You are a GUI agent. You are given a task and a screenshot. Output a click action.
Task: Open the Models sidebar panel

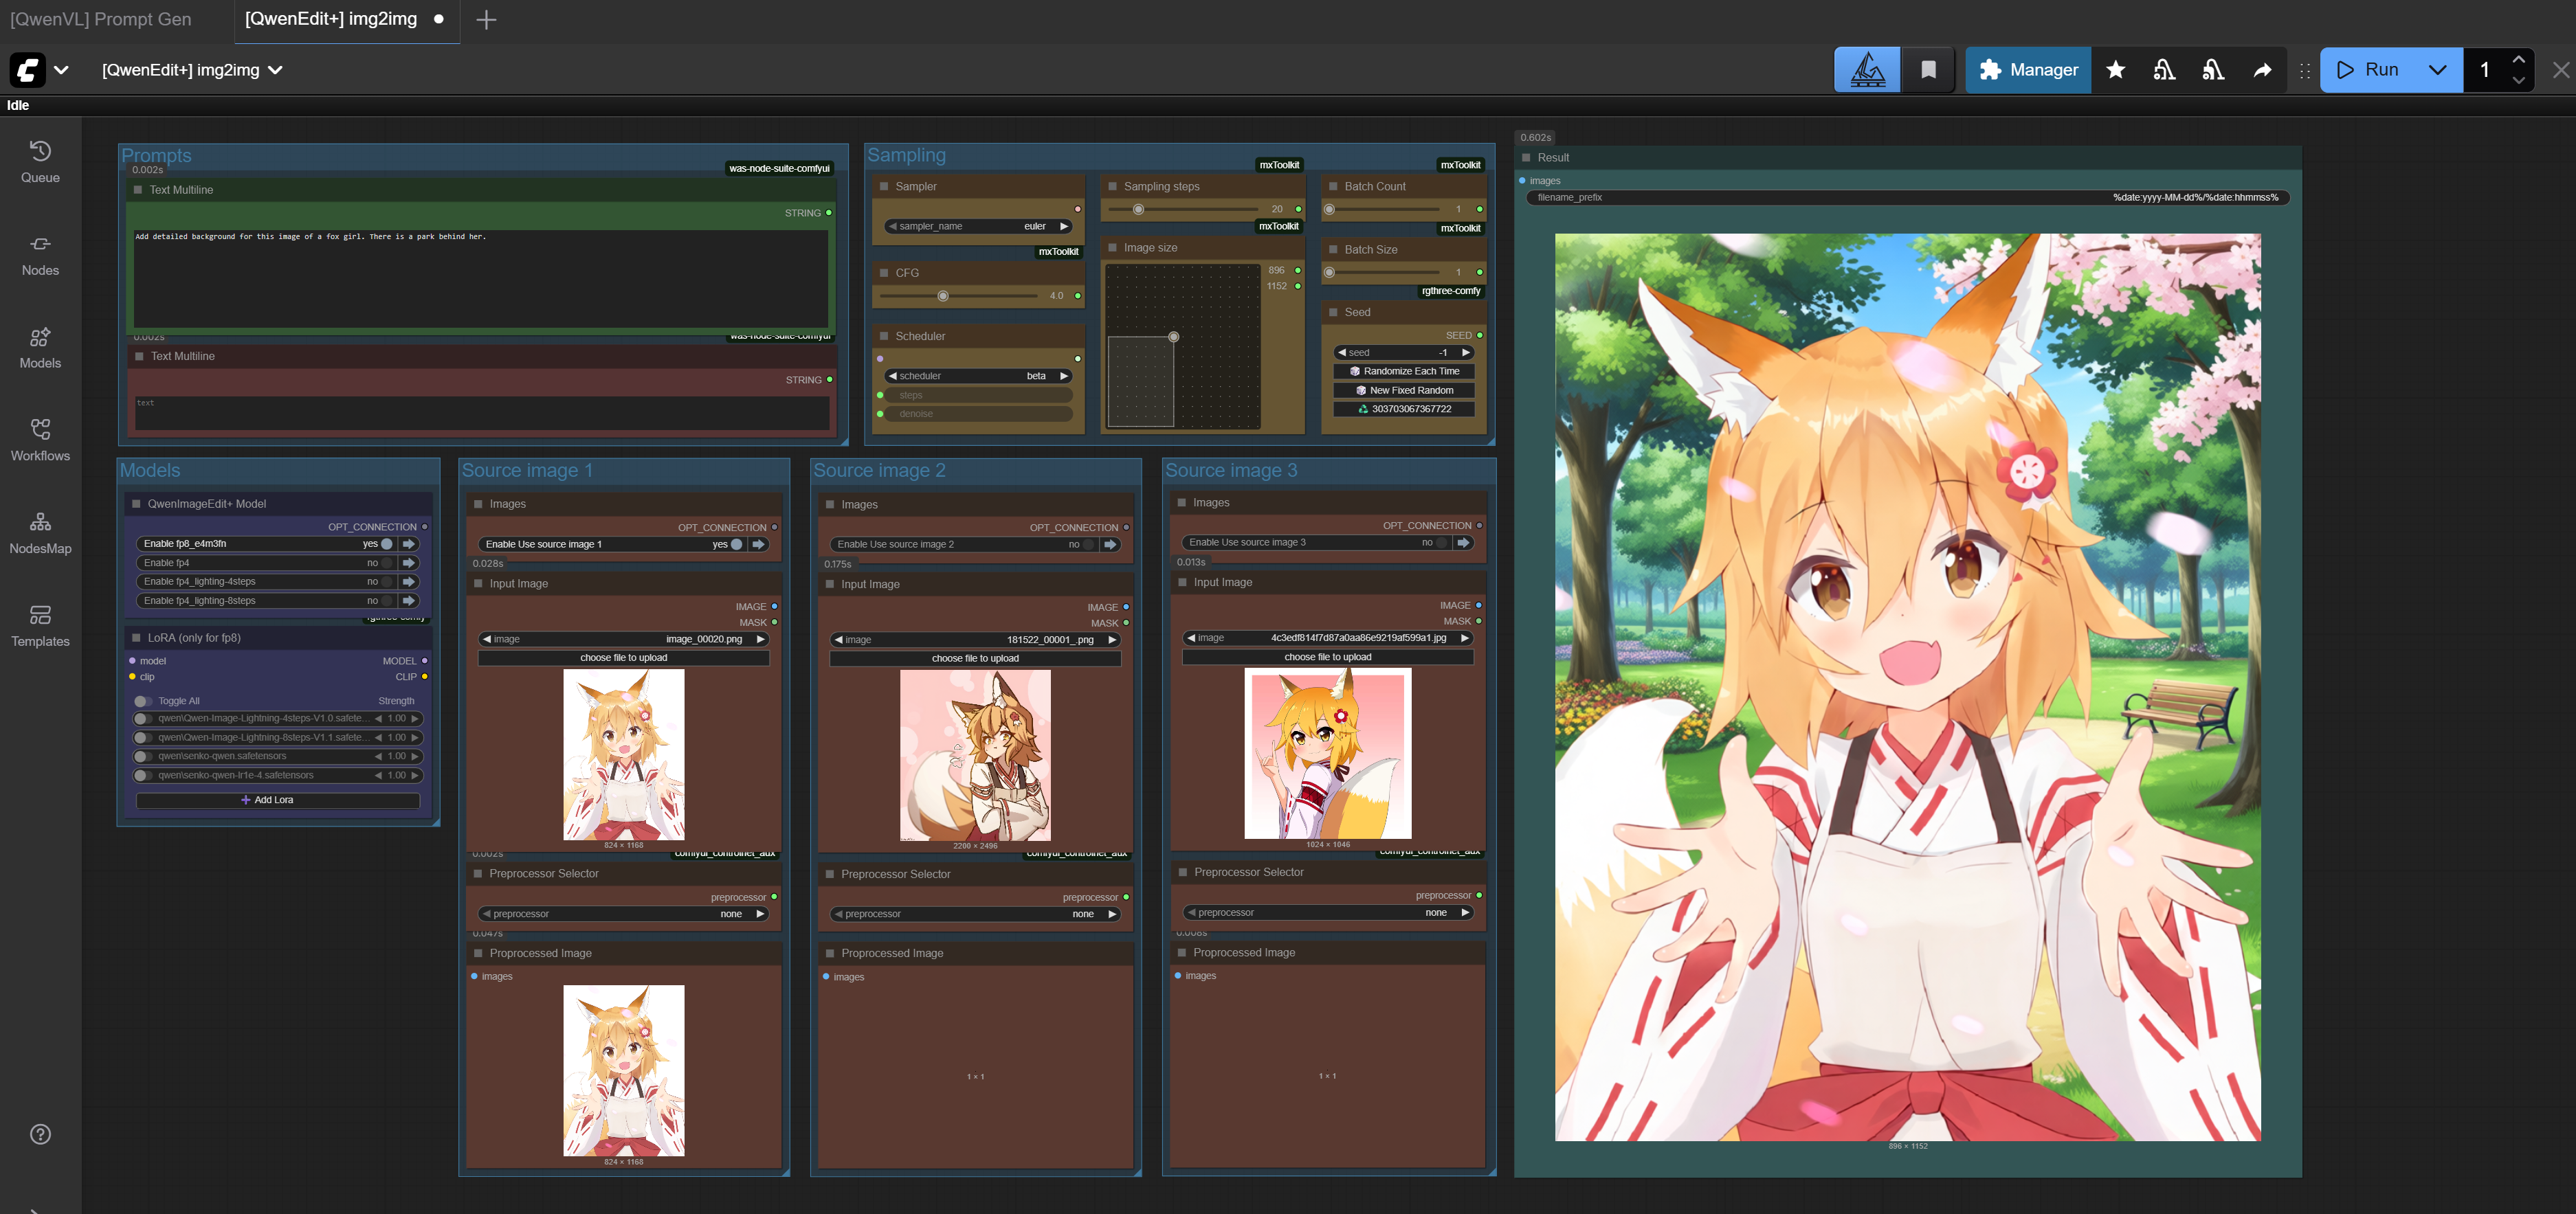tap(40, 347)
